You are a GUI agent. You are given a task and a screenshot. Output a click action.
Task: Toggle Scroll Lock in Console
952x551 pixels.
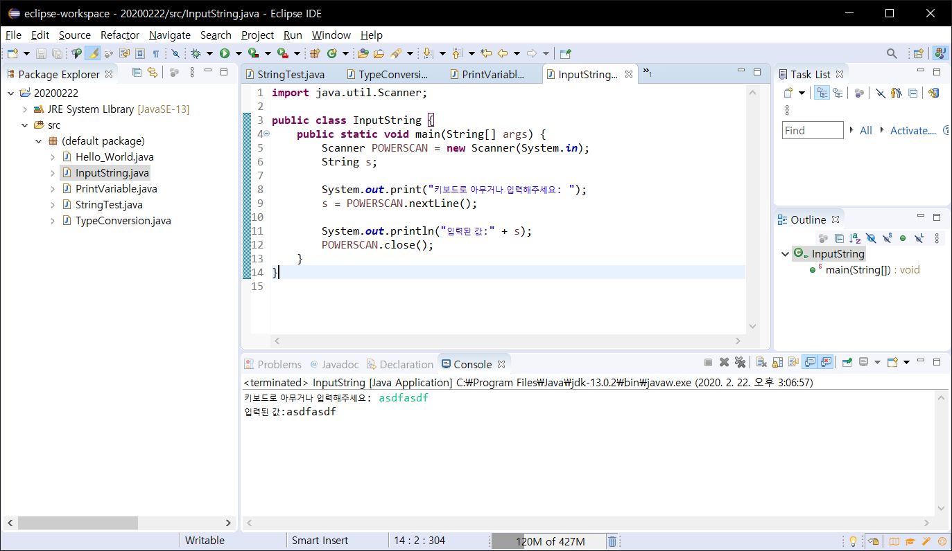point(777,362)
